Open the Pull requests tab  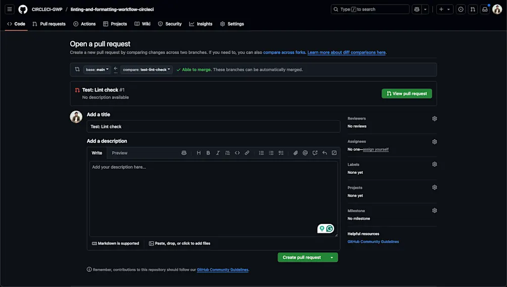click(x=49, y=24)
